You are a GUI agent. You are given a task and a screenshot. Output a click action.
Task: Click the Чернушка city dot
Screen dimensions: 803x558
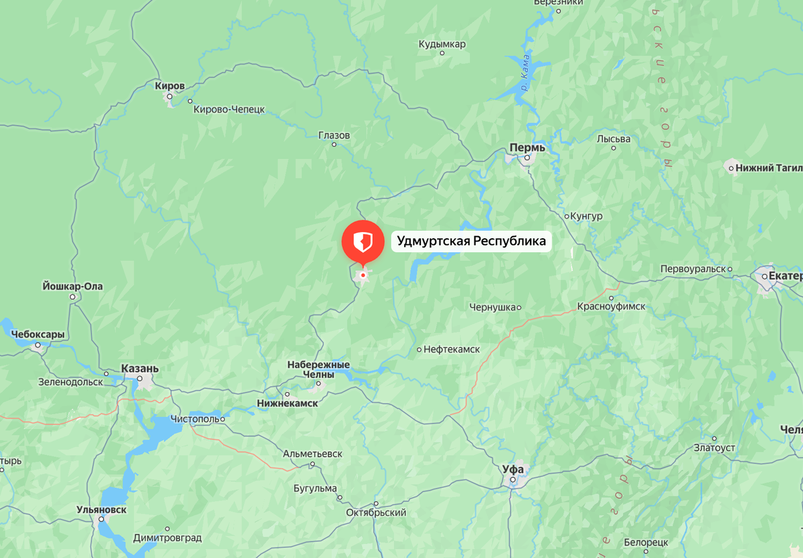point(519,308)
